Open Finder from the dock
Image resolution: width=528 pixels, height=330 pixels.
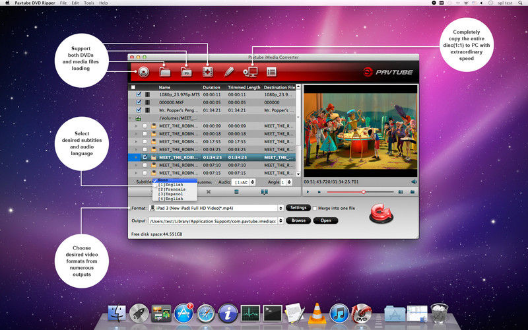coord(117,313)
